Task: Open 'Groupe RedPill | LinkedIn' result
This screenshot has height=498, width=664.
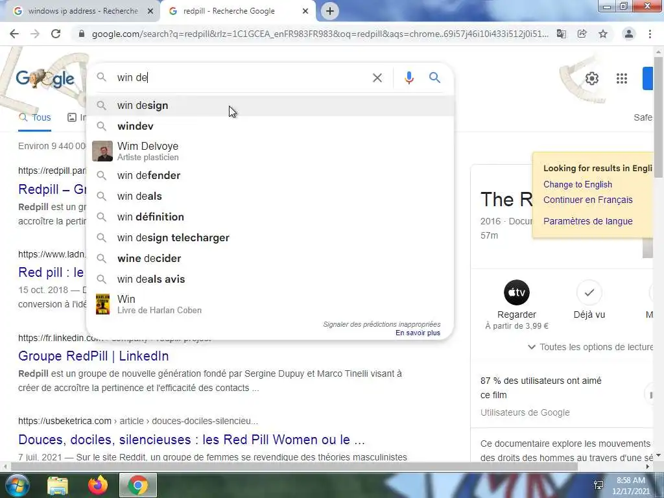Action: [93, 356]
